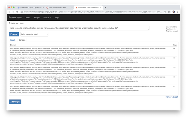Close the Prometheus Time Series tab

(101, 8)
